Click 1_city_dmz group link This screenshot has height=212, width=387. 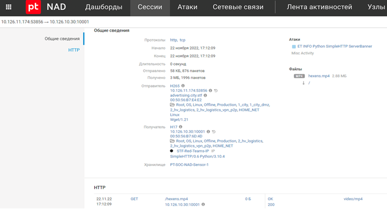[x=259, y=105]
